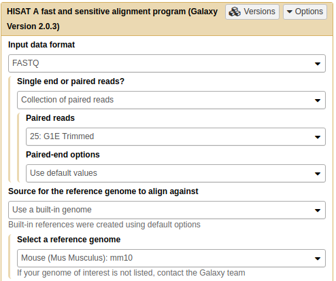Open the Input data format FASTQ dropdown
The image size is (336, 281).
pos(167,63)
